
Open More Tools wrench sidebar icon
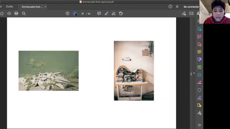[199, 113]
